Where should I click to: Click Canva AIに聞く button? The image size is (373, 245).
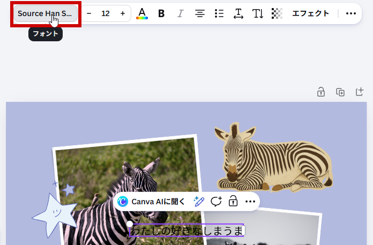coord(151,202)
